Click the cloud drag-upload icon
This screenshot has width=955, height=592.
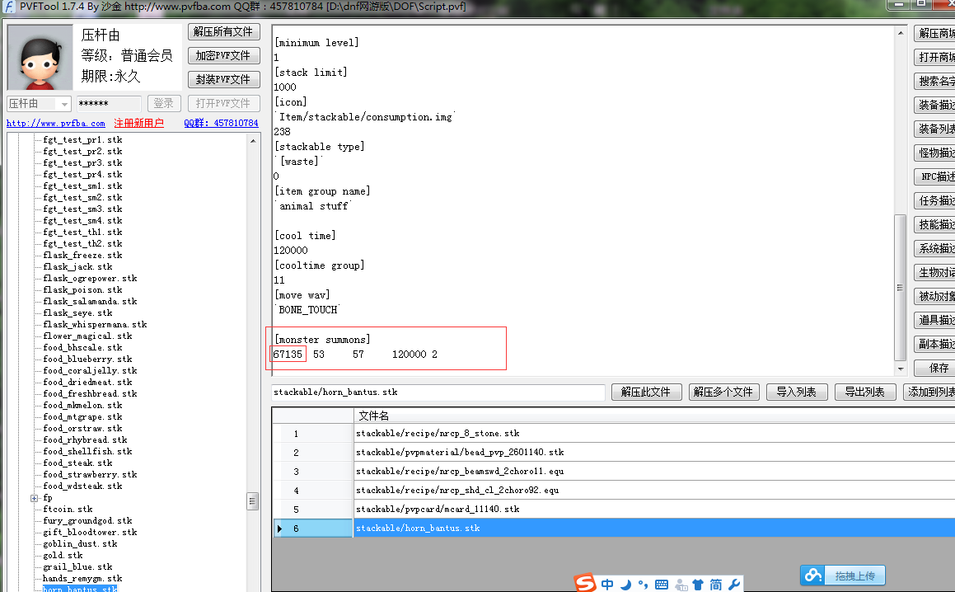[x=813, y=576]
